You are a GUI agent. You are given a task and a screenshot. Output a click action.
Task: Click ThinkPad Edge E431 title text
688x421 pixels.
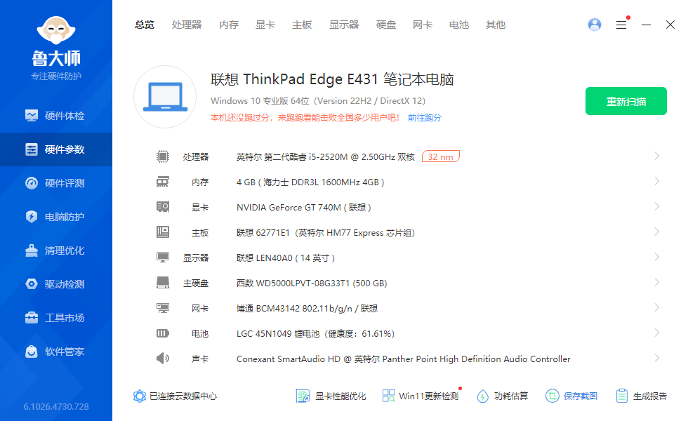(x=331, y=79)
